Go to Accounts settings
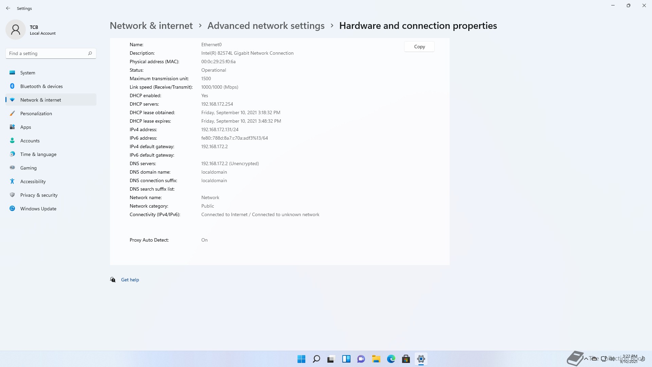The image size is (652, 367). pos(30,141)
